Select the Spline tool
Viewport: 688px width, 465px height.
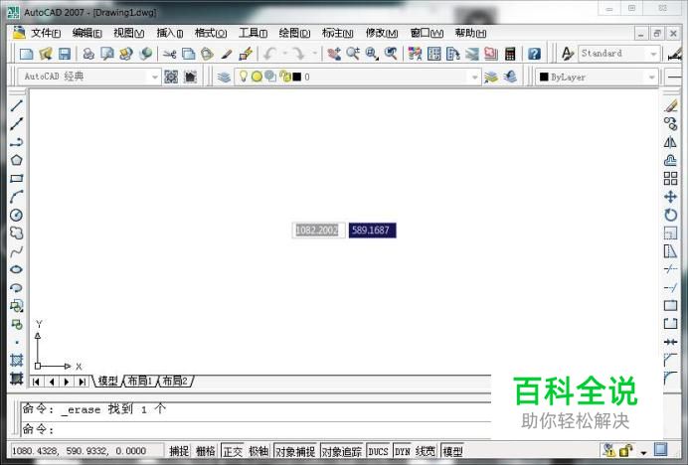coord(17,251)
